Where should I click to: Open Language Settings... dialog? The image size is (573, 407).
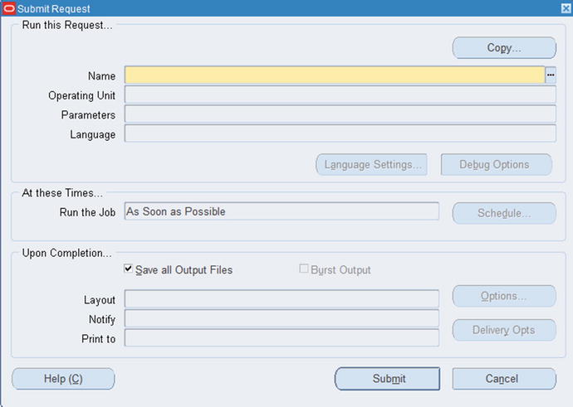click(372, 164)
